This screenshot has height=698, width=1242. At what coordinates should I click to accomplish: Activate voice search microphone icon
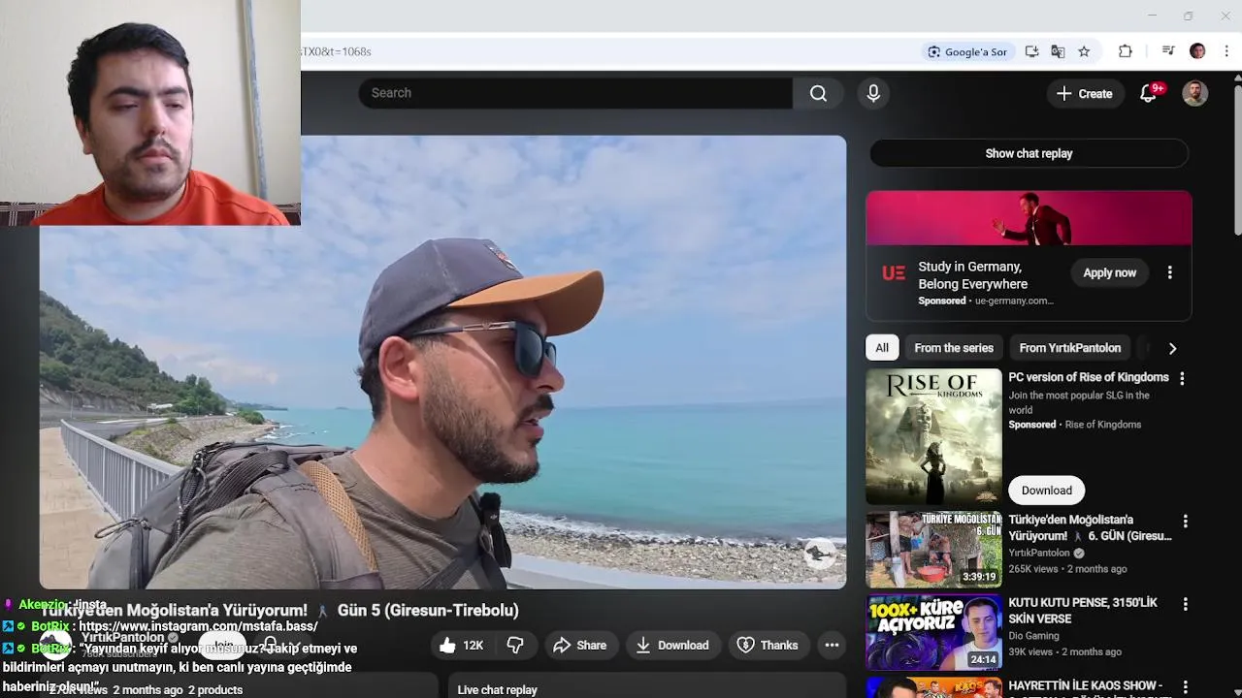point(873,93)
